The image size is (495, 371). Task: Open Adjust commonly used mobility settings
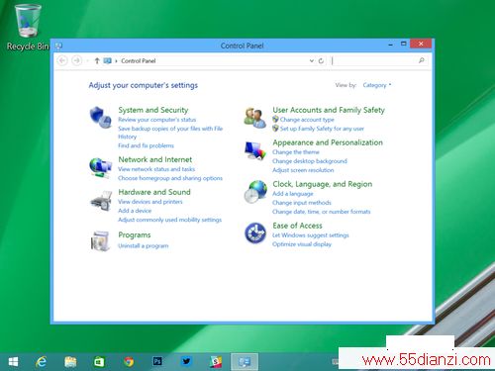[169, 220]
